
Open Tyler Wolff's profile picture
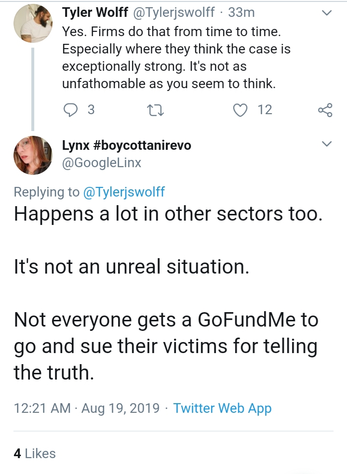[33, 23]
